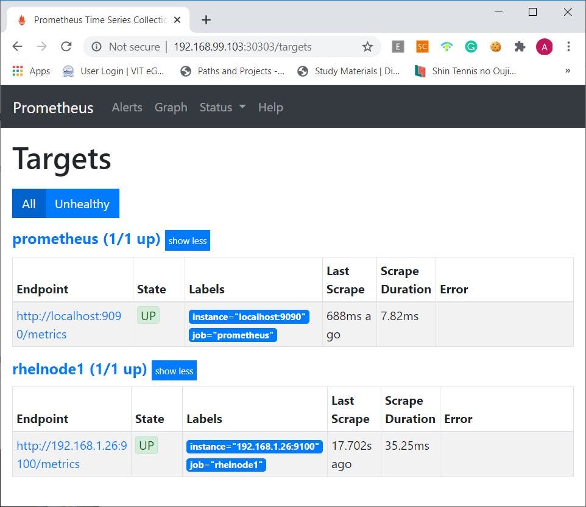
Task: Open the Grammarly extension icon
Action: click(x=471, y=47)
